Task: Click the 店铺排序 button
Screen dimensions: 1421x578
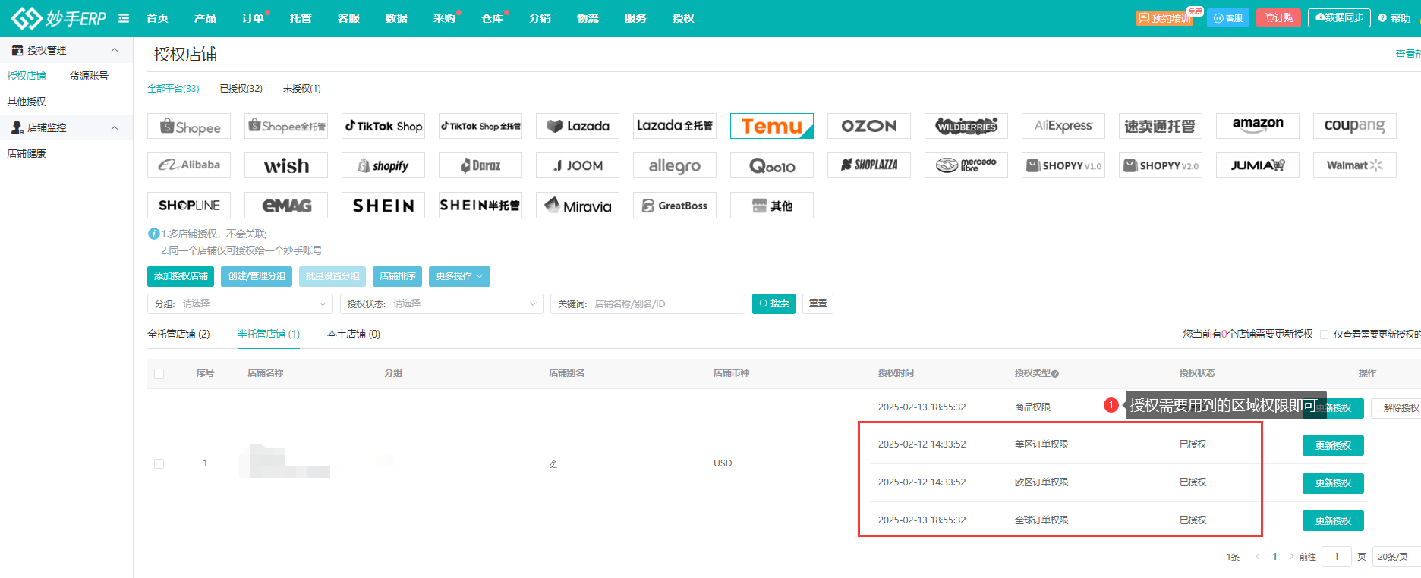Action: pyautogui.click(x=398, y=276)
